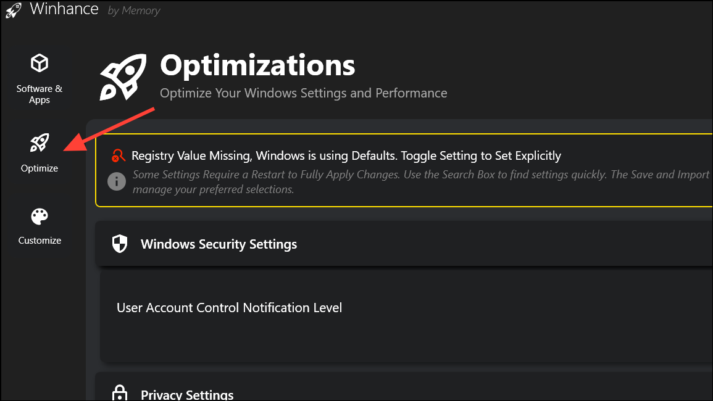This screenshot has height=401, width=713.
Task: Click the info icon in the warning banner
Action: [x=117, y=181]
